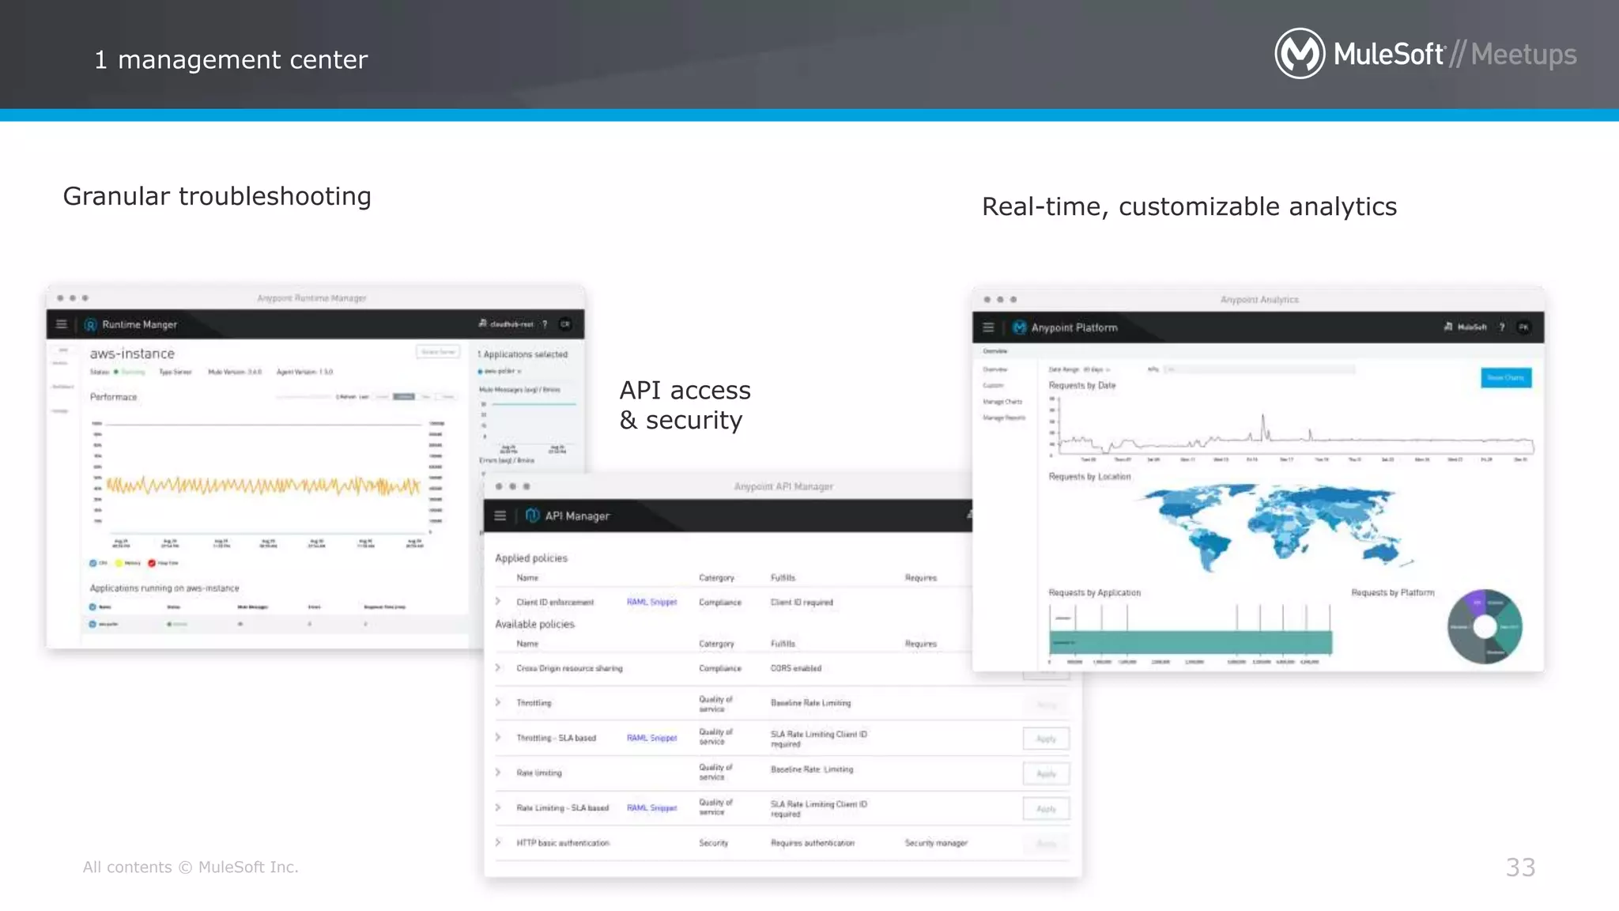This screenshot has height=911, width=1619.
Task: Click the Anypoint Platform logo icon
Action: (x=1019, y=327)
